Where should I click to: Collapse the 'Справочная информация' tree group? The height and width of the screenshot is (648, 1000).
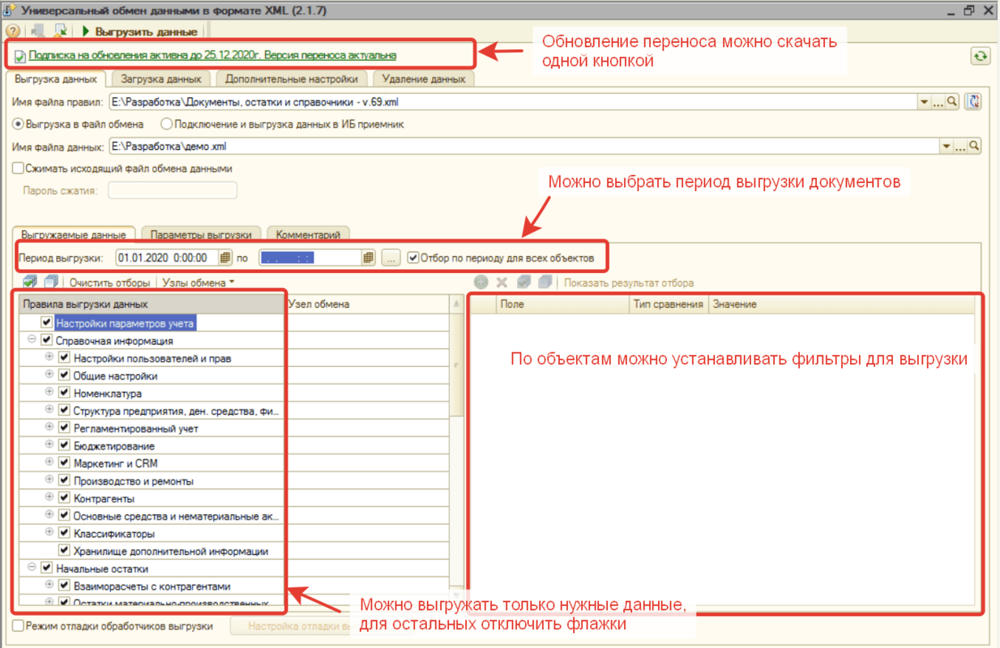click(x=32, y=340)
